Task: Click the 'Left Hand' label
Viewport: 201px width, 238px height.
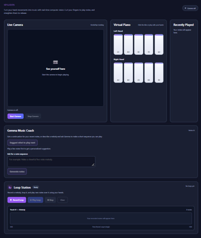Action: [118, 31]
